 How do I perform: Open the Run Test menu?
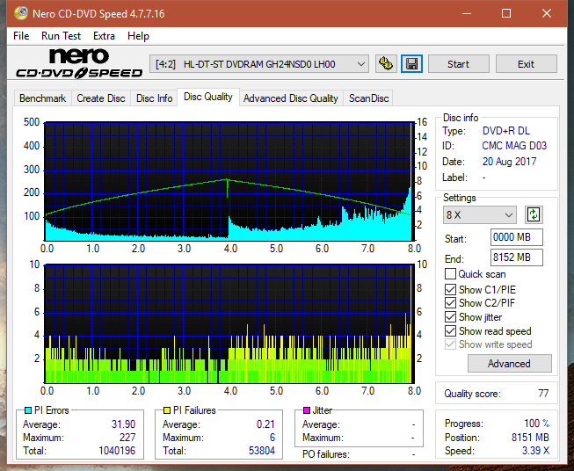61,36
